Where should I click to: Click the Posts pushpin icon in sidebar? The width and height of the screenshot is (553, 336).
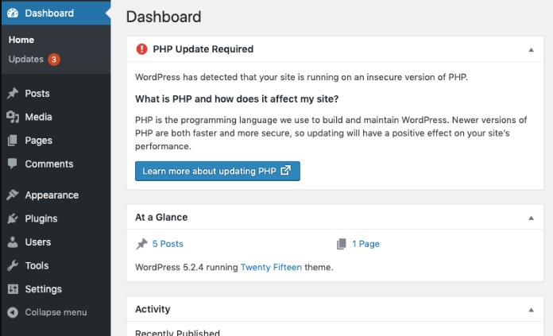point(13,94)
